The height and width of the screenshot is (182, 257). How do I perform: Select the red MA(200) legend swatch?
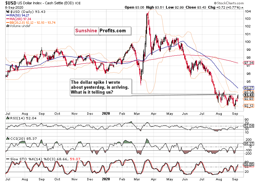point(8,19)
